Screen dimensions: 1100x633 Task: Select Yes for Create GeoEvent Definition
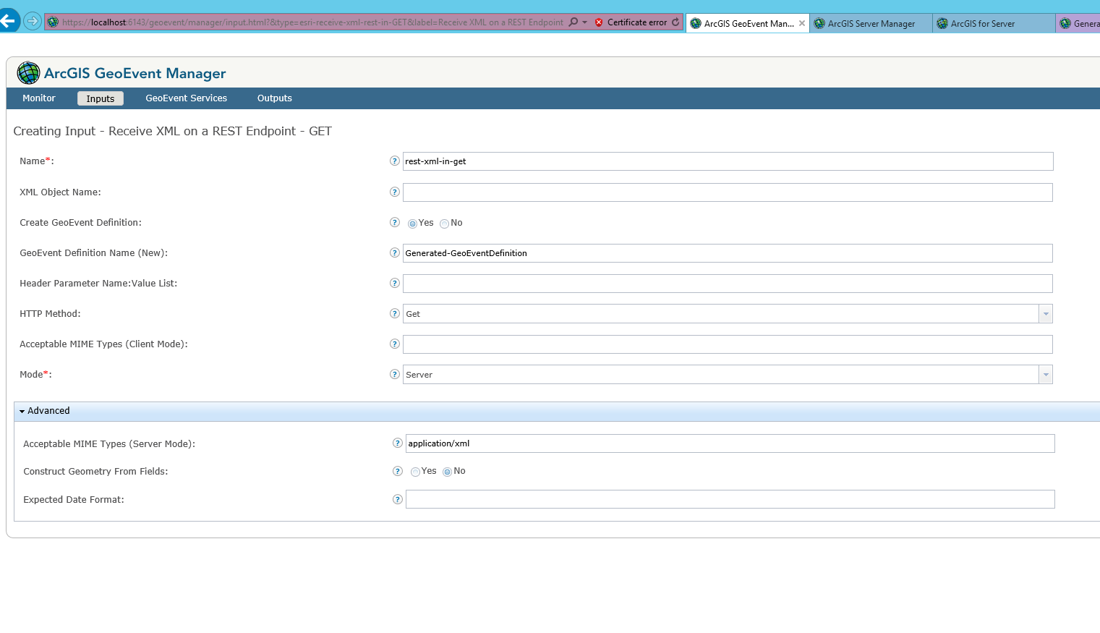pos(412,224)
